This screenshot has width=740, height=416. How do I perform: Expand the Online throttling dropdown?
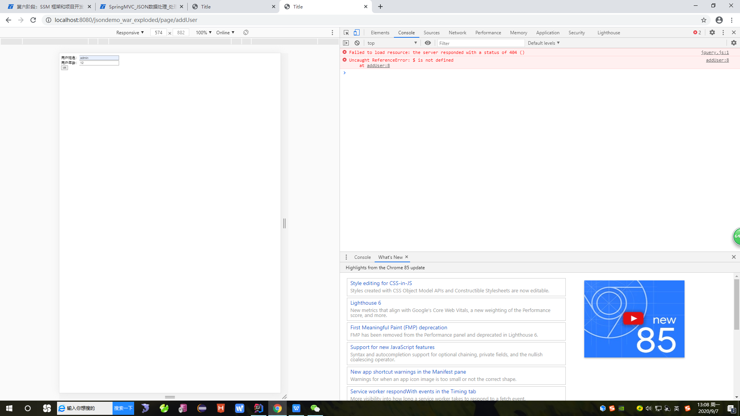(x=225, y=33)
